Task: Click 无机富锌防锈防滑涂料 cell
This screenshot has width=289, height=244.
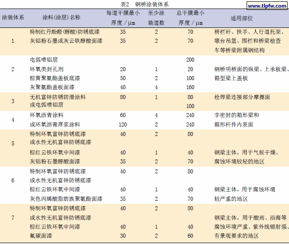Action: (x=58, y=97)
